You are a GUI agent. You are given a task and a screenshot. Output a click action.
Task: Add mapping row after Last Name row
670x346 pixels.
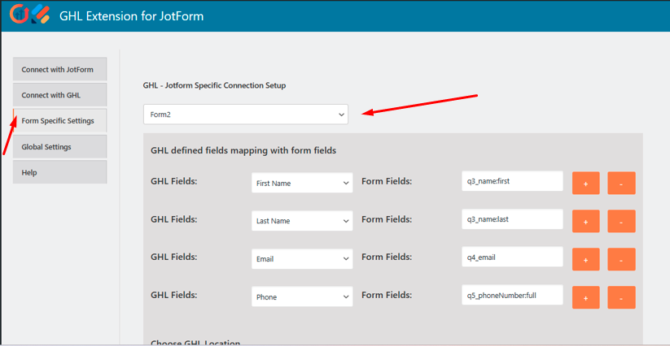[585, 221]
